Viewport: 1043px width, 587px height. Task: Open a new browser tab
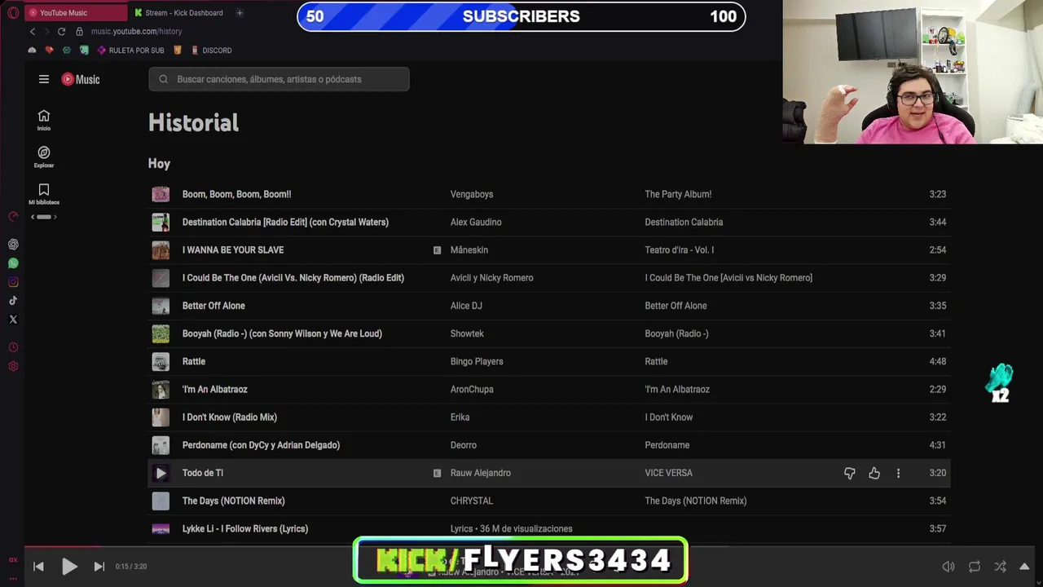pyautogui.click(x=240, y=13)
